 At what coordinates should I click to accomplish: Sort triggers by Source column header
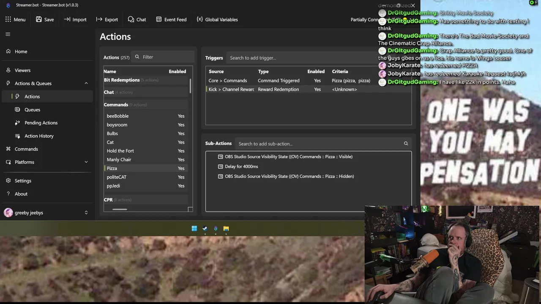tap(216, 71)
